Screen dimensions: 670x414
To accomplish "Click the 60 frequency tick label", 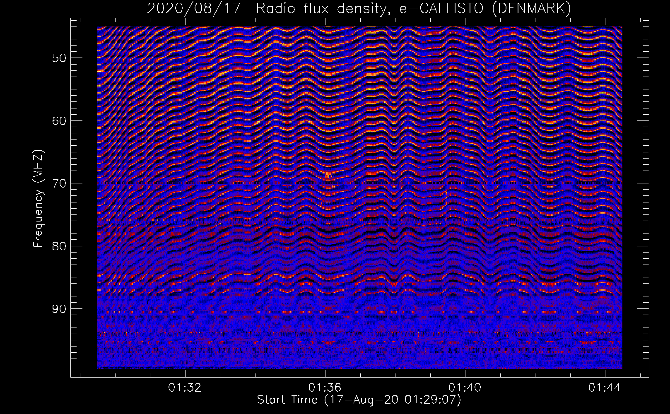I will (x=59, y=120).
